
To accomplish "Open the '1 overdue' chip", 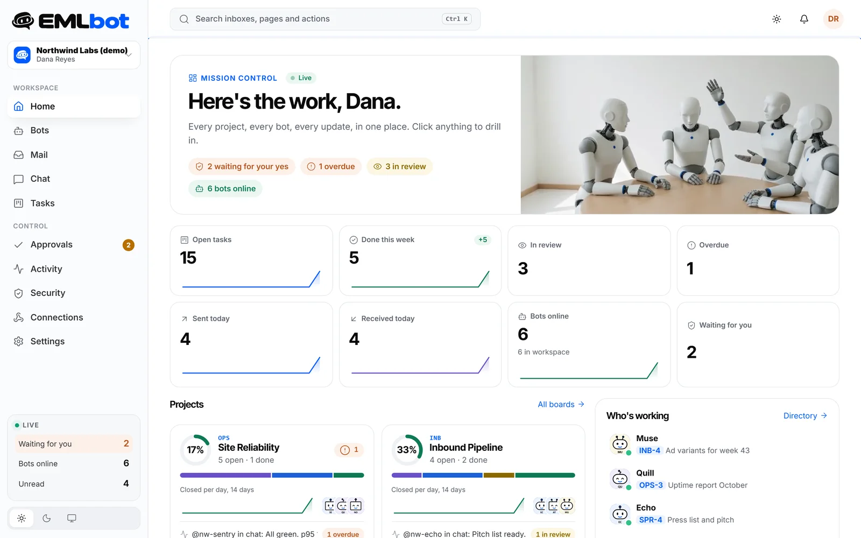I will [331, 167].
